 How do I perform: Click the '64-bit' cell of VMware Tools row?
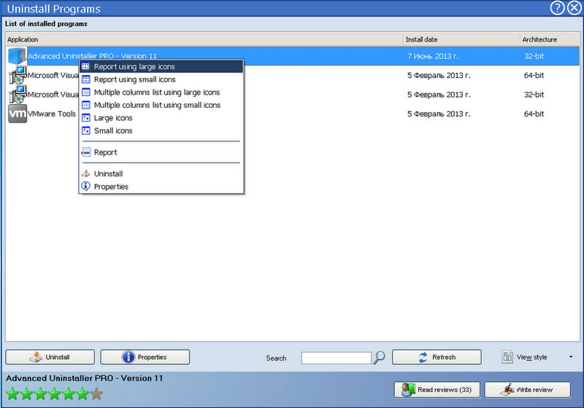(534, 114)
